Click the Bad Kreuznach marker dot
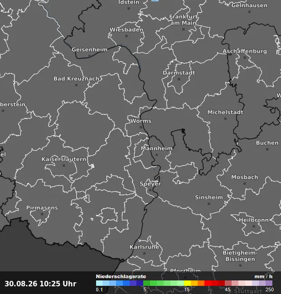Viewport: 281px width, 294px height. pyautogui.click(x=76, y=85)
